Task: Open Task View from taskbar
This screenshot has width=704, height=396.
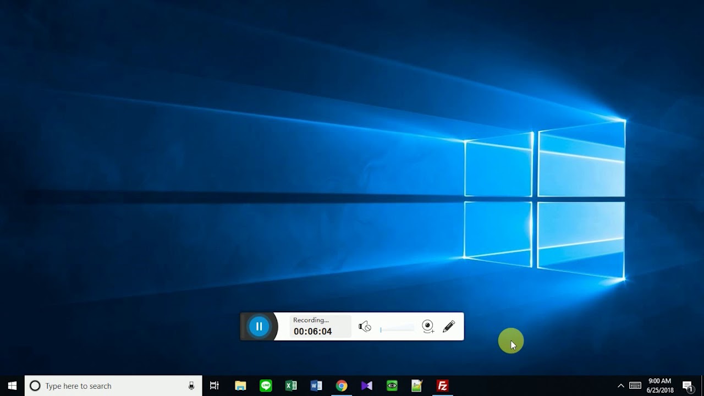Action: (215, 386)
